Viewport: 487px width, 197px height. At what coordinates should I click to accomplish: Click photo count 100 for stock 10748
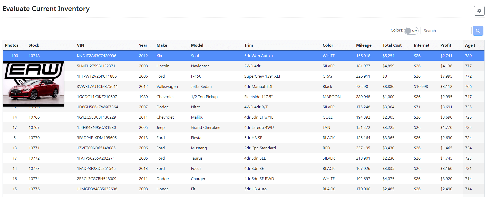[15, 56]
